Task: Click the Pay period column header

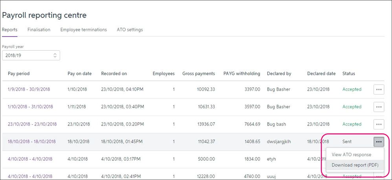Action: pyautogui.click(x=18, y=74)
